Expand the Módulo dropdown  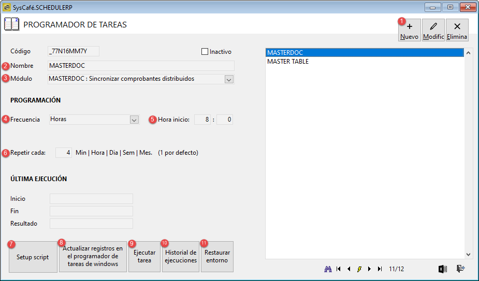229,79
